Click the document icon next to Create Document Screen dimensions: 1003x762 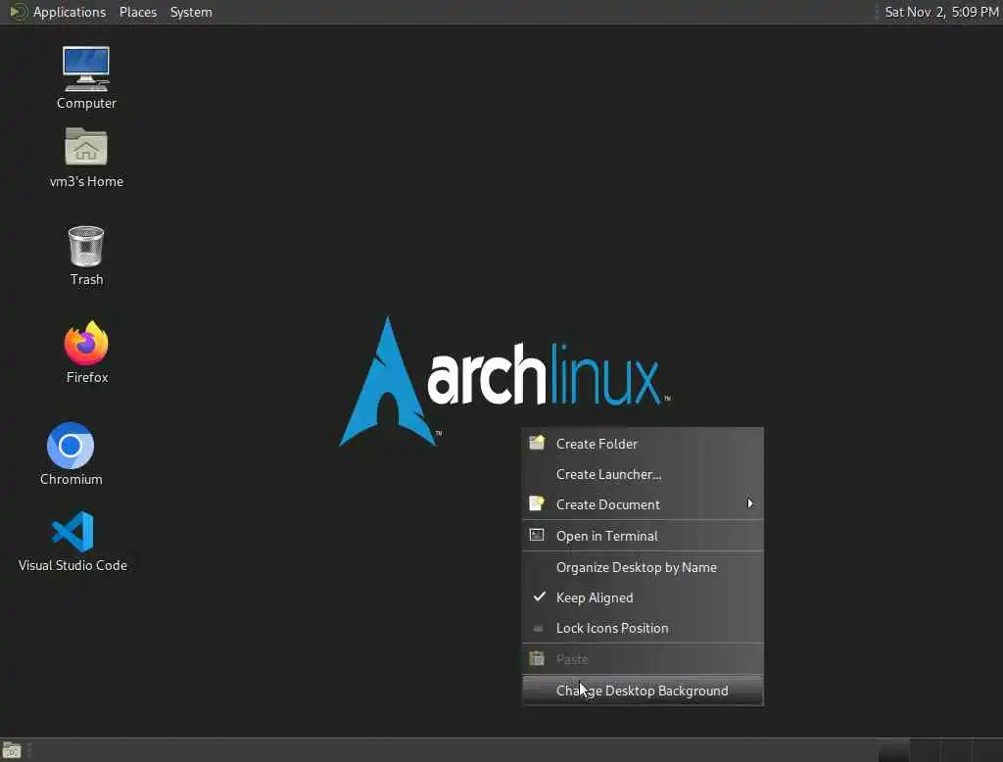point(537,503)
